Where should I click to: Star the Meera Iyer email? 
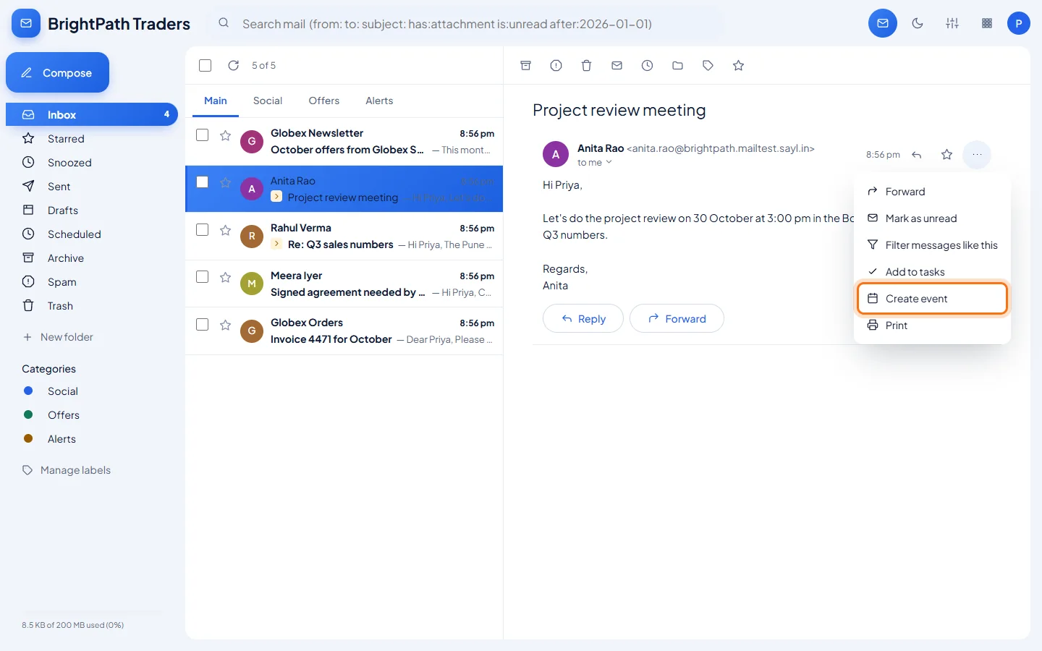pyautogui.click(x=225, y=278)
